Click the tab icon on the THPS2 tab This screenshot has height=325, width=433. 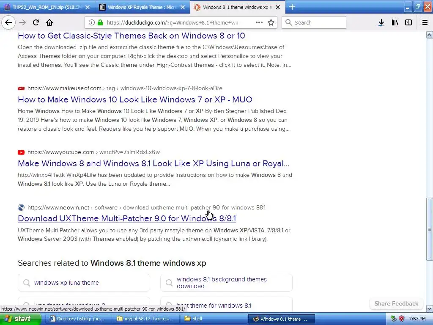tap(7, 7)
